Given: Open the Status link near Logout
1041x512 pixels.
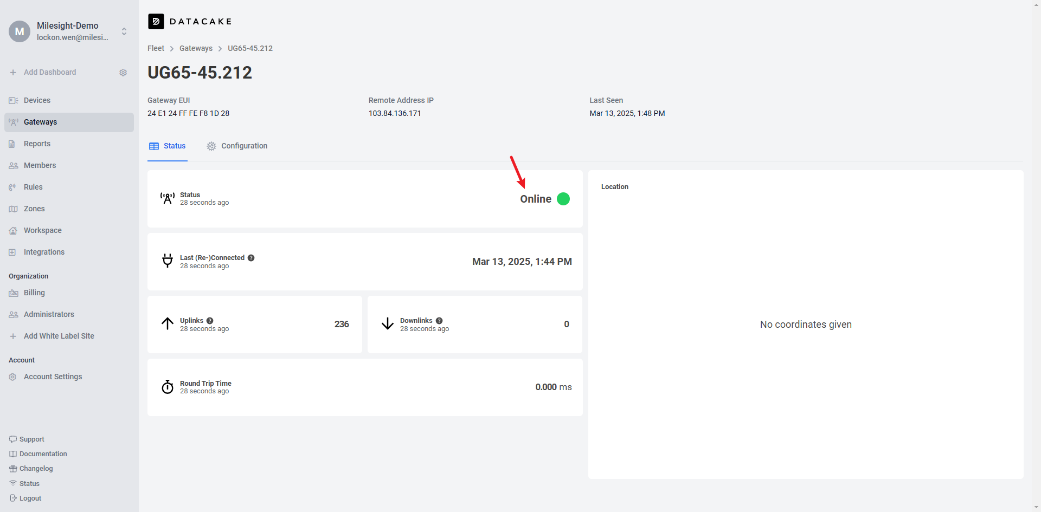Looking at the screenshot, I should coord(24,484).
